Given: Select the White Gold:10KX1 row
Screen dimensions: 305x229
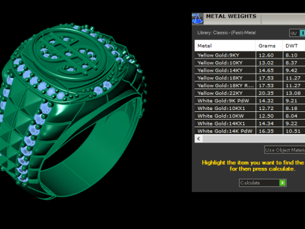Looking at the screenshot, I should 250,108.
